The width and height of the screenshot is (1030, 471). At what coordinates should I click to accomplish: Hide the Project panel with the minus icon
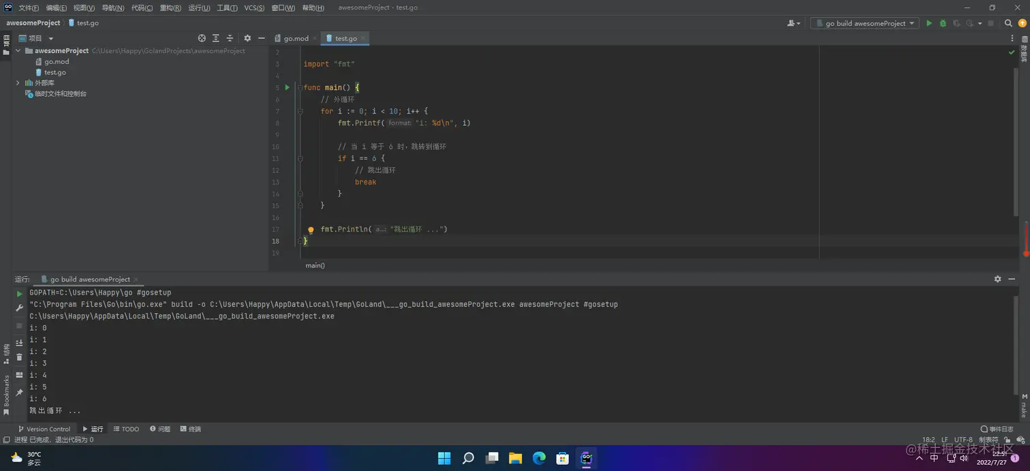tap(261, 38)
